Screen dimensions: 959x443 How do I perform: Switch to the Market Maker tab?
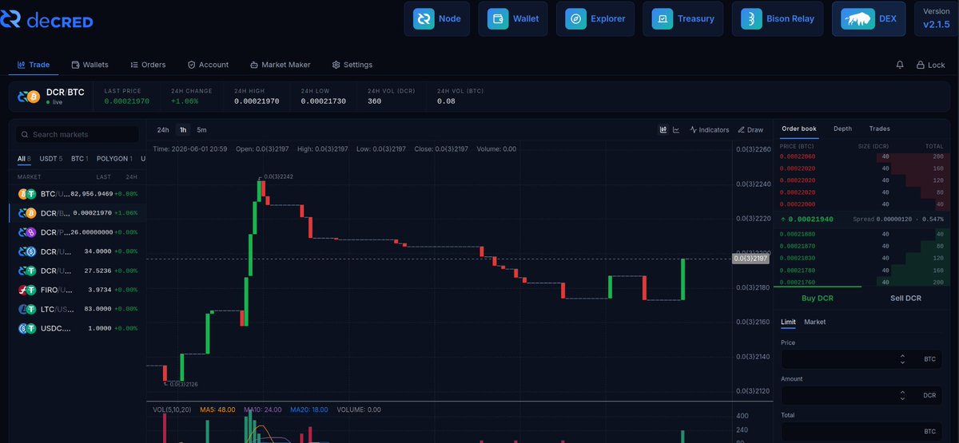(281, 65)
